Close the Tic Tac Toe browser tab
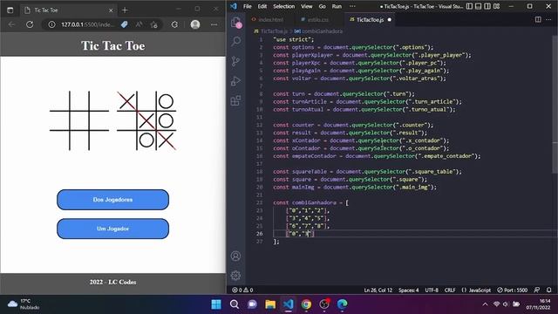Viewport: 558px width, 314px height. coord(111,10)
